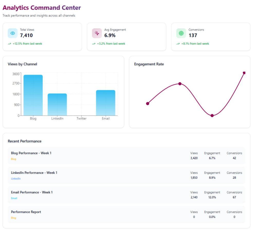This screenshot has height=231, width=254.
Task: Open the Performance Report entry
Action: click(x=26, y=212)
